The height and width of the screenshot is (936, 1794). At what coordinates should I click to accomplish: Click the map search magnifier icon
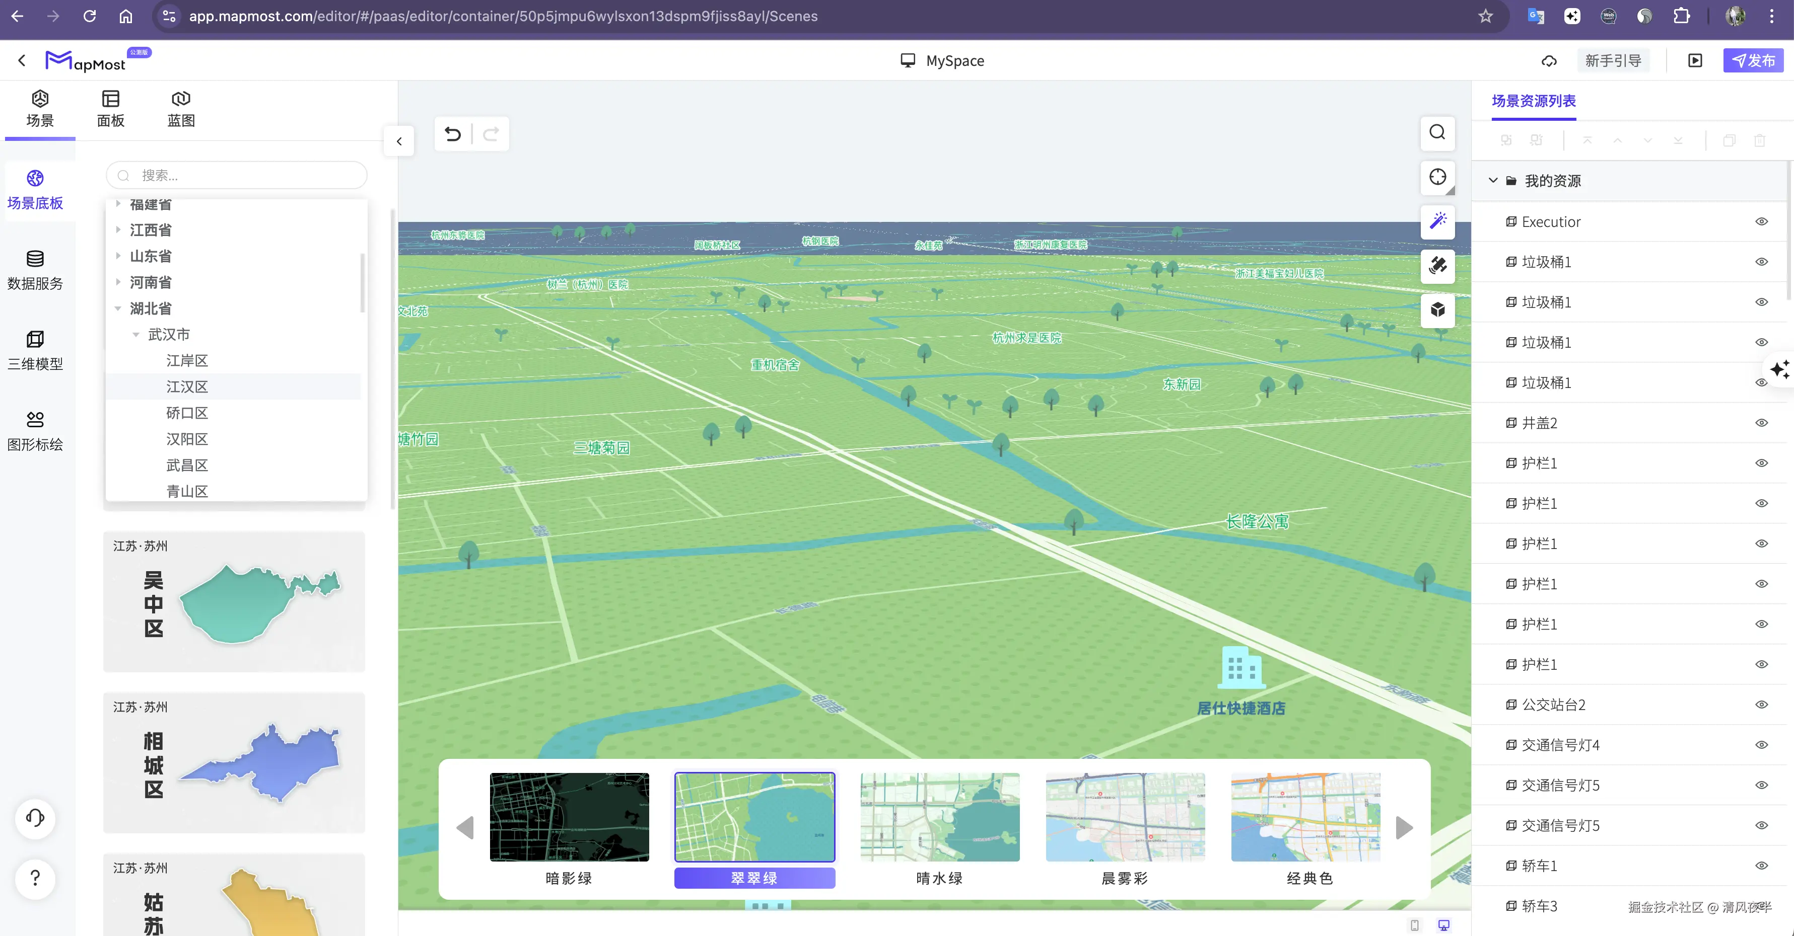pos(1437,132)
